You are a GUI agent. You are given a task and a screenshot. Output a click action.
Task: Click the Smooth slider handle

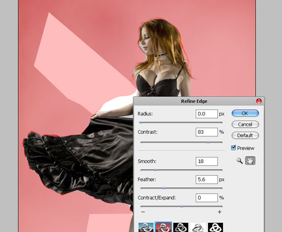[155, 170]
